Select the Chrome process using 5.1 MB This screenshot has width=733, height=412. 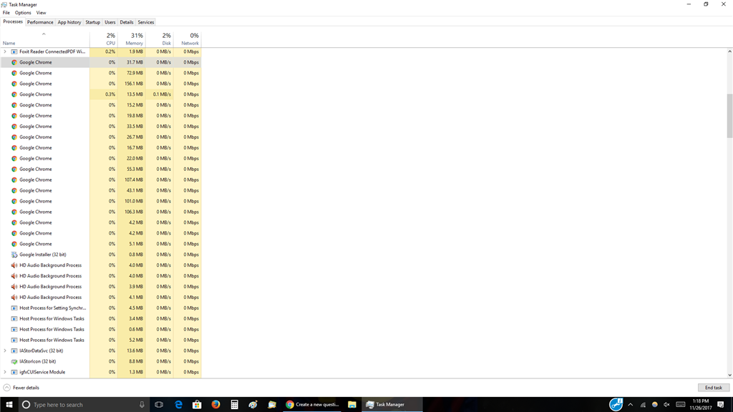point(101,244)
